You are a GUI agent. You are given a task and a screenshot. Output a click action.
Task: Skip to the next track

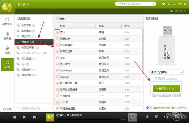(35, 117)
